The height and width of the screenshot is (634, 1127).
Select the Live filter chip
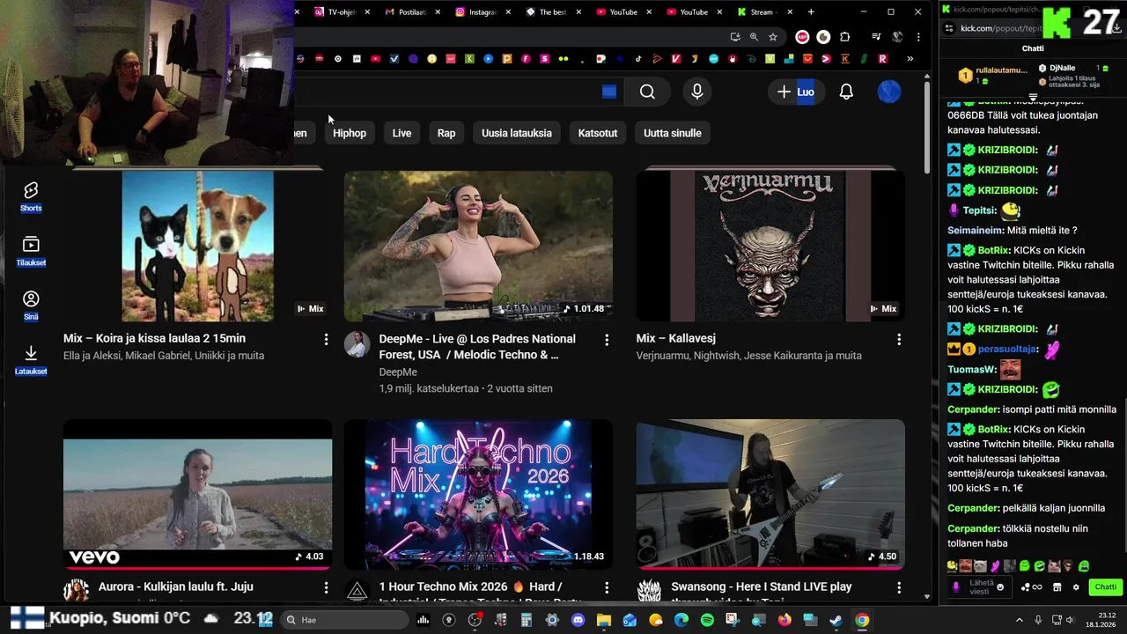tap(401, 133)
